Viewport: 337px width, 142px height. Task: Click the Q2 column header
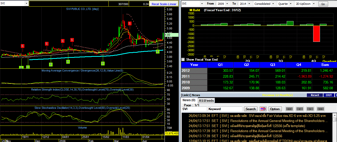pos(247,65)
